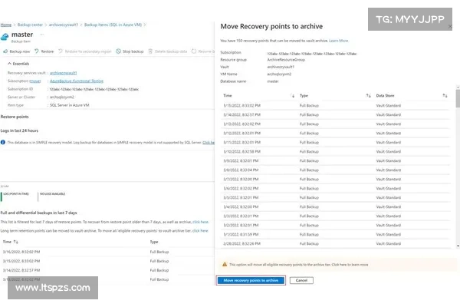Click the Resume backup circular icon

194,51
